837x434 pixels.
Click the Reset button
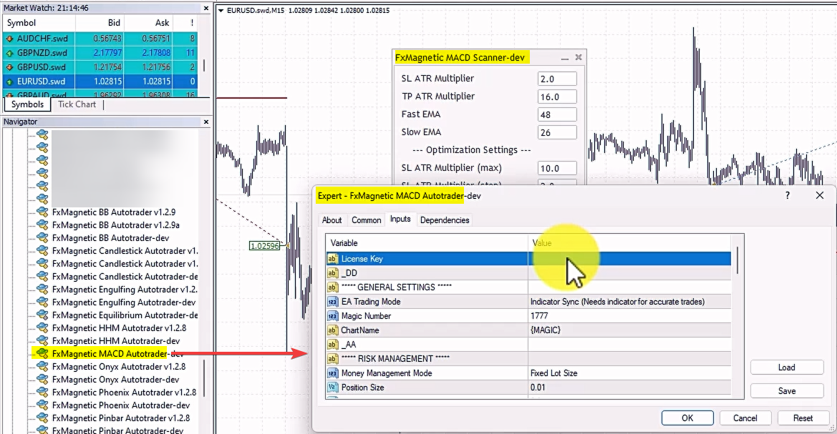click(x=803, y=418)
